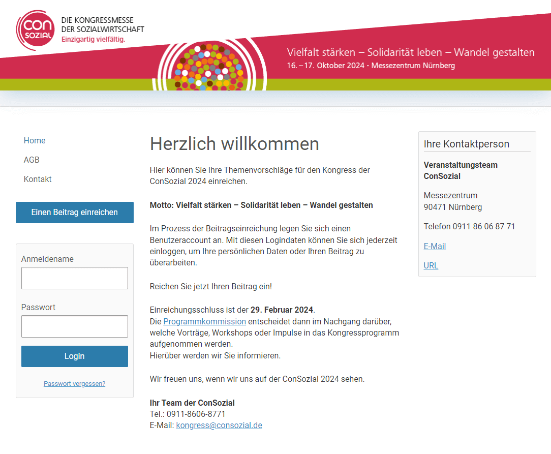This screenshot has width=551, height=454.
Task: Open the Passwort vergessen? link
Action: point(75,384)
